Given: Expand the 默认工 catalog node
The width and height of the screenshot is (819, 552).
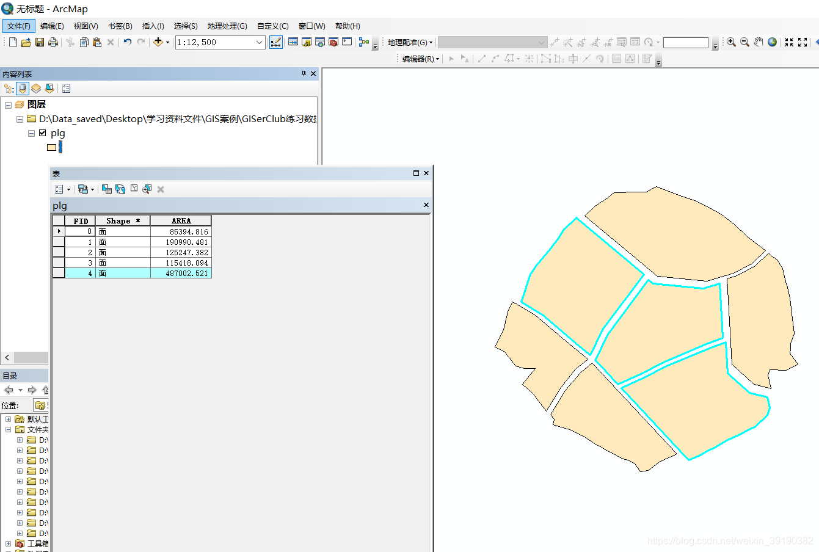Looking at the screenshot, I should [8, 419].
